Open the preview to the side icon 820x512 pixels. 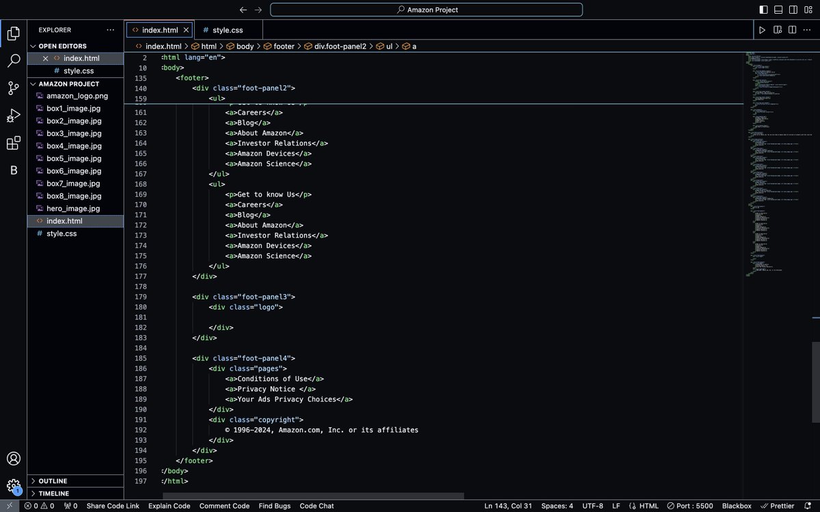[x=778, y=30]
